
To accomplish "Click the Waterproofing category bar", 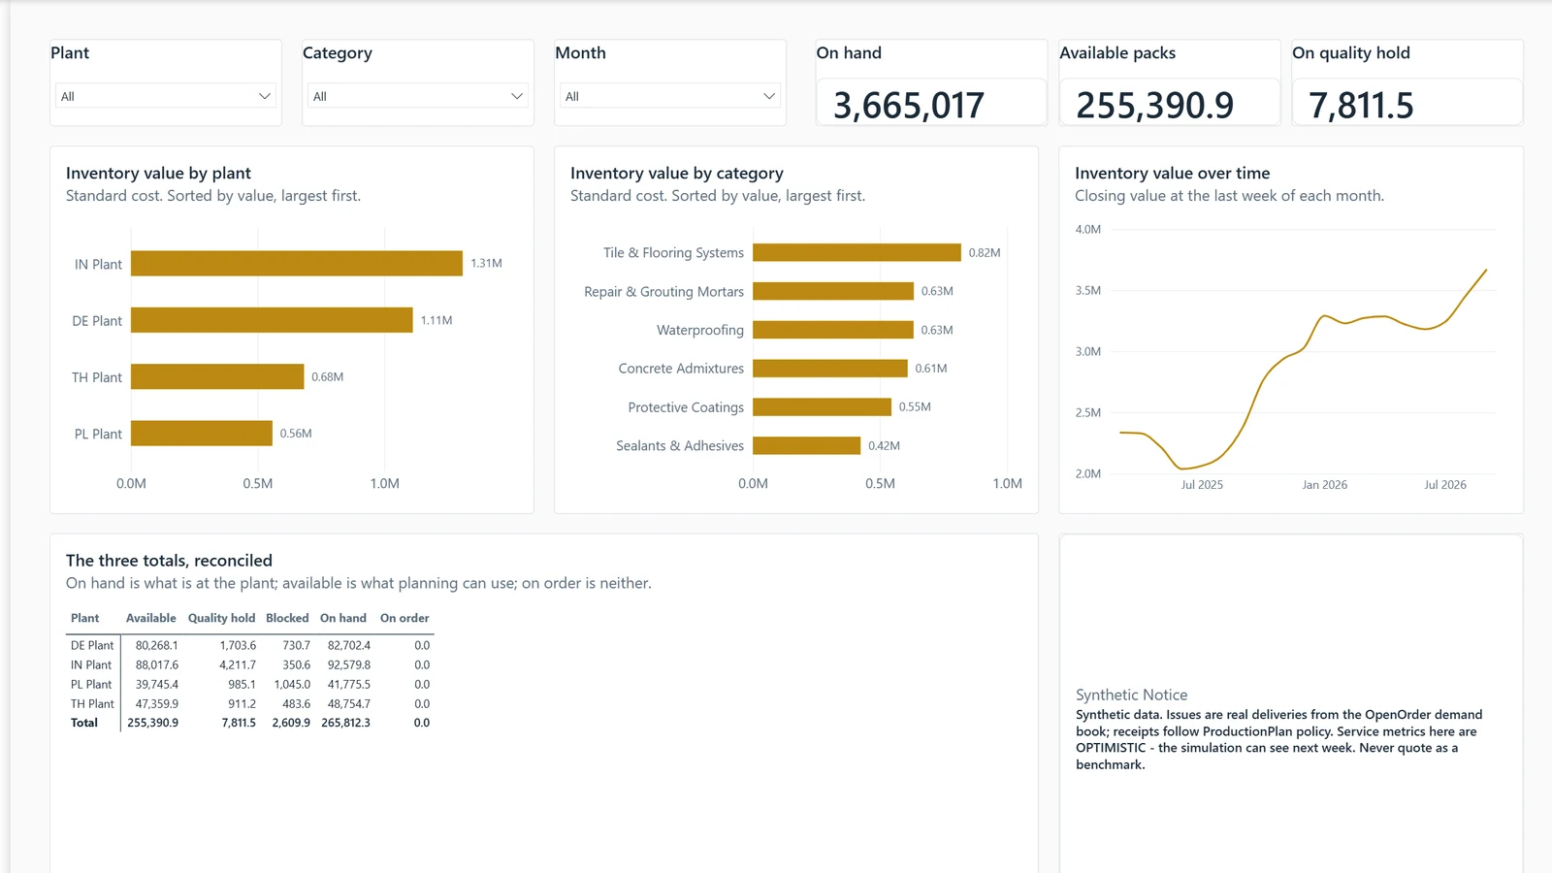I will click(x=833, y=330).
